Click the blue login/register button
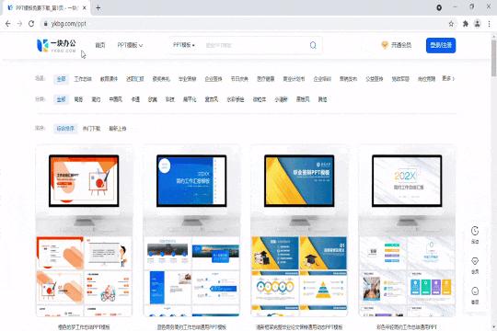Viewport: 497px width, 331px height. pos(441,45)
